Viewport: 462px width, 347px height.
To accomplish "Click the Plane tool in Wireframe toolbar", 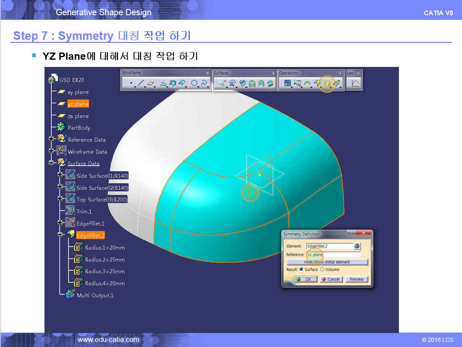I will pyautogui.click(x=151, y=83).
